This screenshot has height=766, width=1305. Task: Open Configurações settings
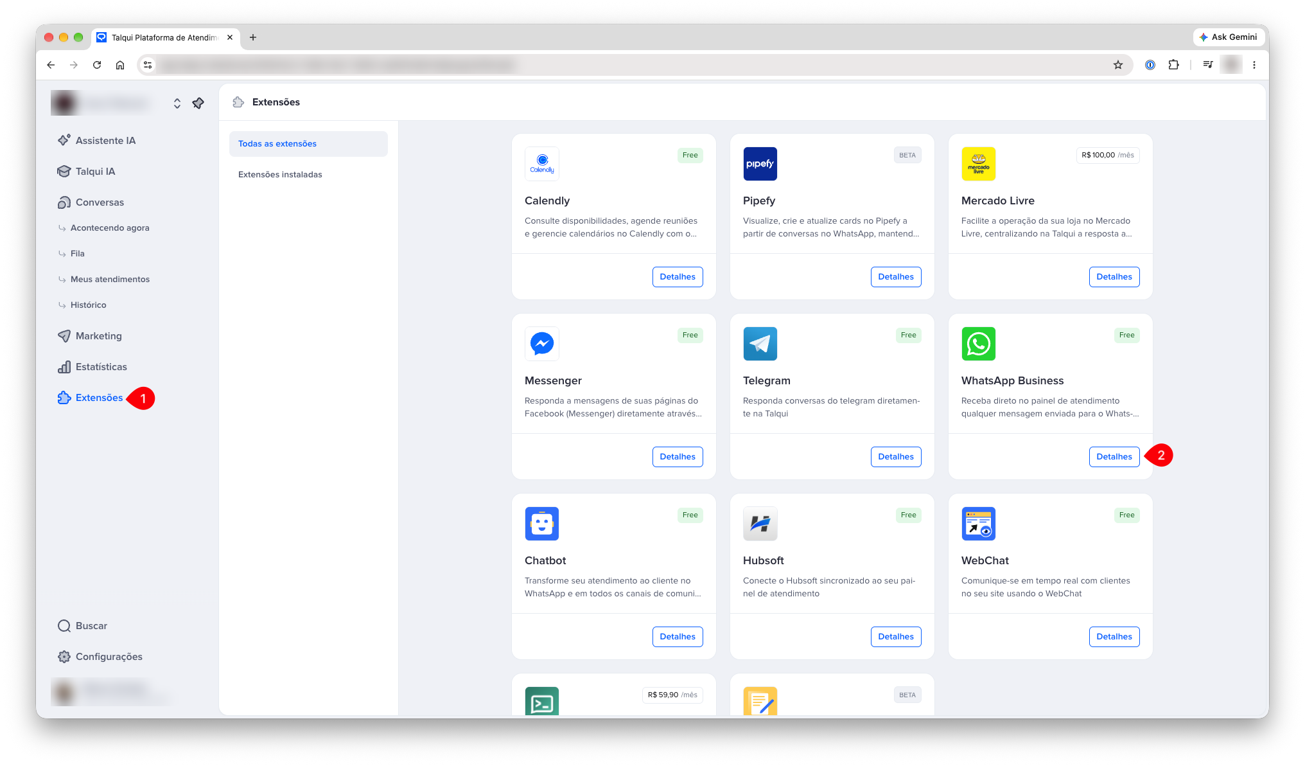100,656
